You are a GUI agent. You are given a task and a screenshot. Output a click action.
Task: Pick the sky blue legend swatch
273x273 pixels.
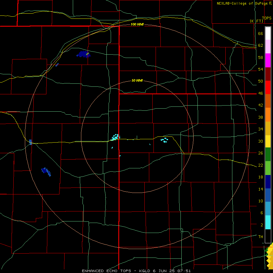(268, 208)
